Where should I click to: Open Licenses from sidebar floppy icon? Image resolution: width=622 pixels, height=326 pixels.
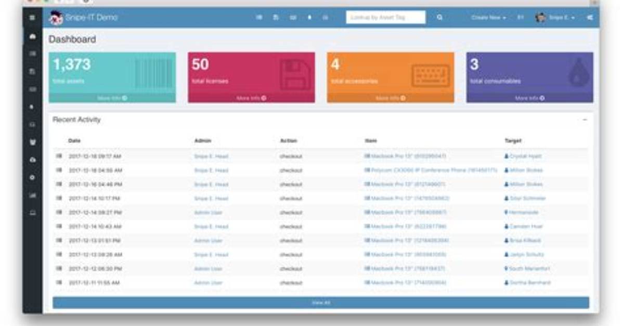coord(33,71)
